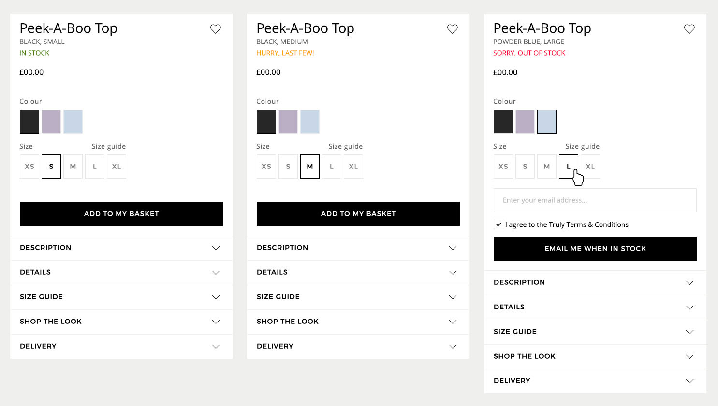
Task: Focus the email address input field
Action: tap(595, 200)
